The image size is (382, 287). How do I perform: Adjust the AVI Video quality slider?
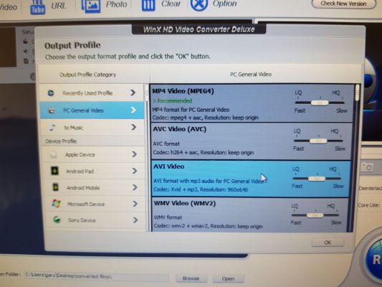(x=317, y=179)
